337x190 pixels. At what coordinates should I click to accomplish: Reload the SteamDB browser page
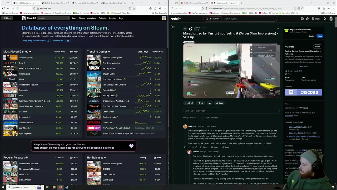point(17,8)
